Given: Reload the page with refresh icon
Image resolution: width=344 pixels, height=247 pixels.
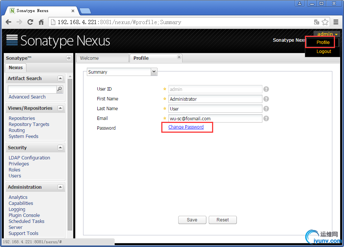Looking at the screenshot, I should pyautogui.click(x=30, y=22).
